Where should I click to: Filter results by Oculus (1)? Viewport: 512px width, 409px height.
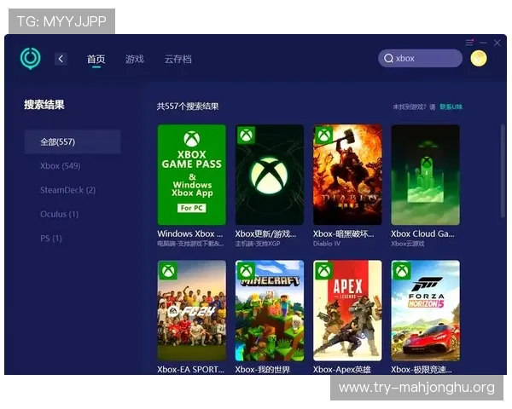pyautogui.click(x=60, y=214)
